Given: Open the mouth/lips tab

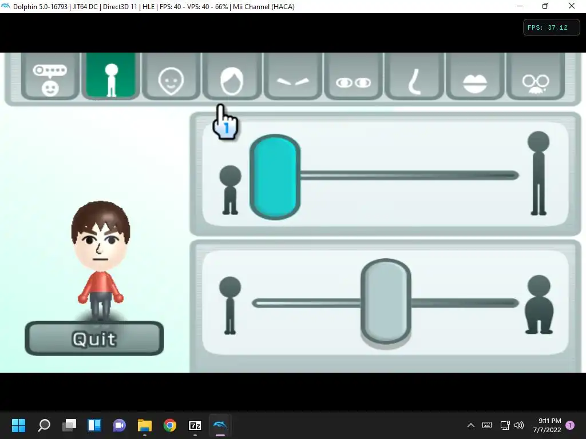Looking at the screenshot, I should [x=475, y=76].
